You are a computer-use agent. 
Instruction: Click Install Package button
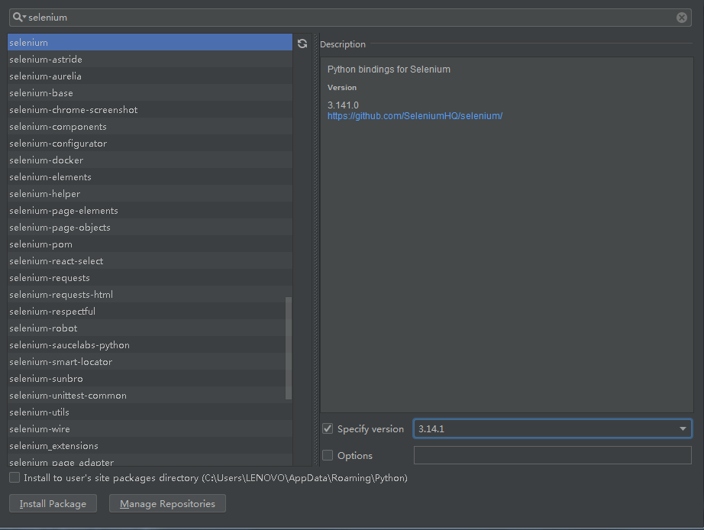point(53,503)
